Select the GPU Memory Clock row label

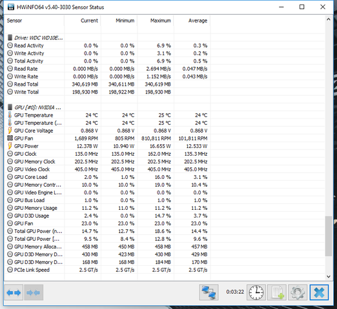tap(35, 162)
